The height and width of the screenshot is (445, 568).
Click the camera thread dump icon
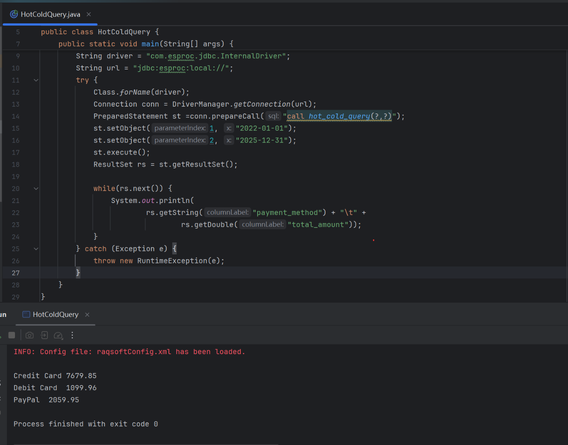(30, 335)
